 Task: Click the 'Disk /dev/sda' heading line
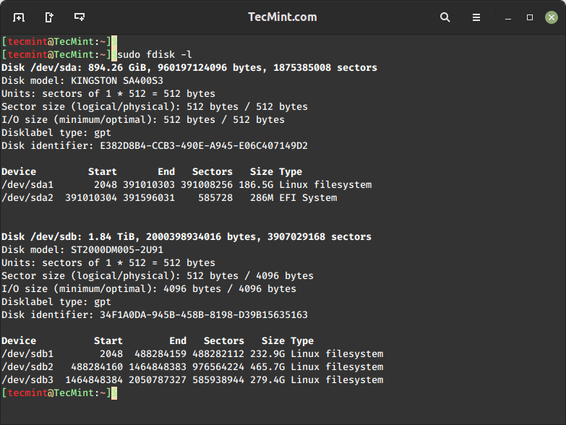[x=189, y=67]
